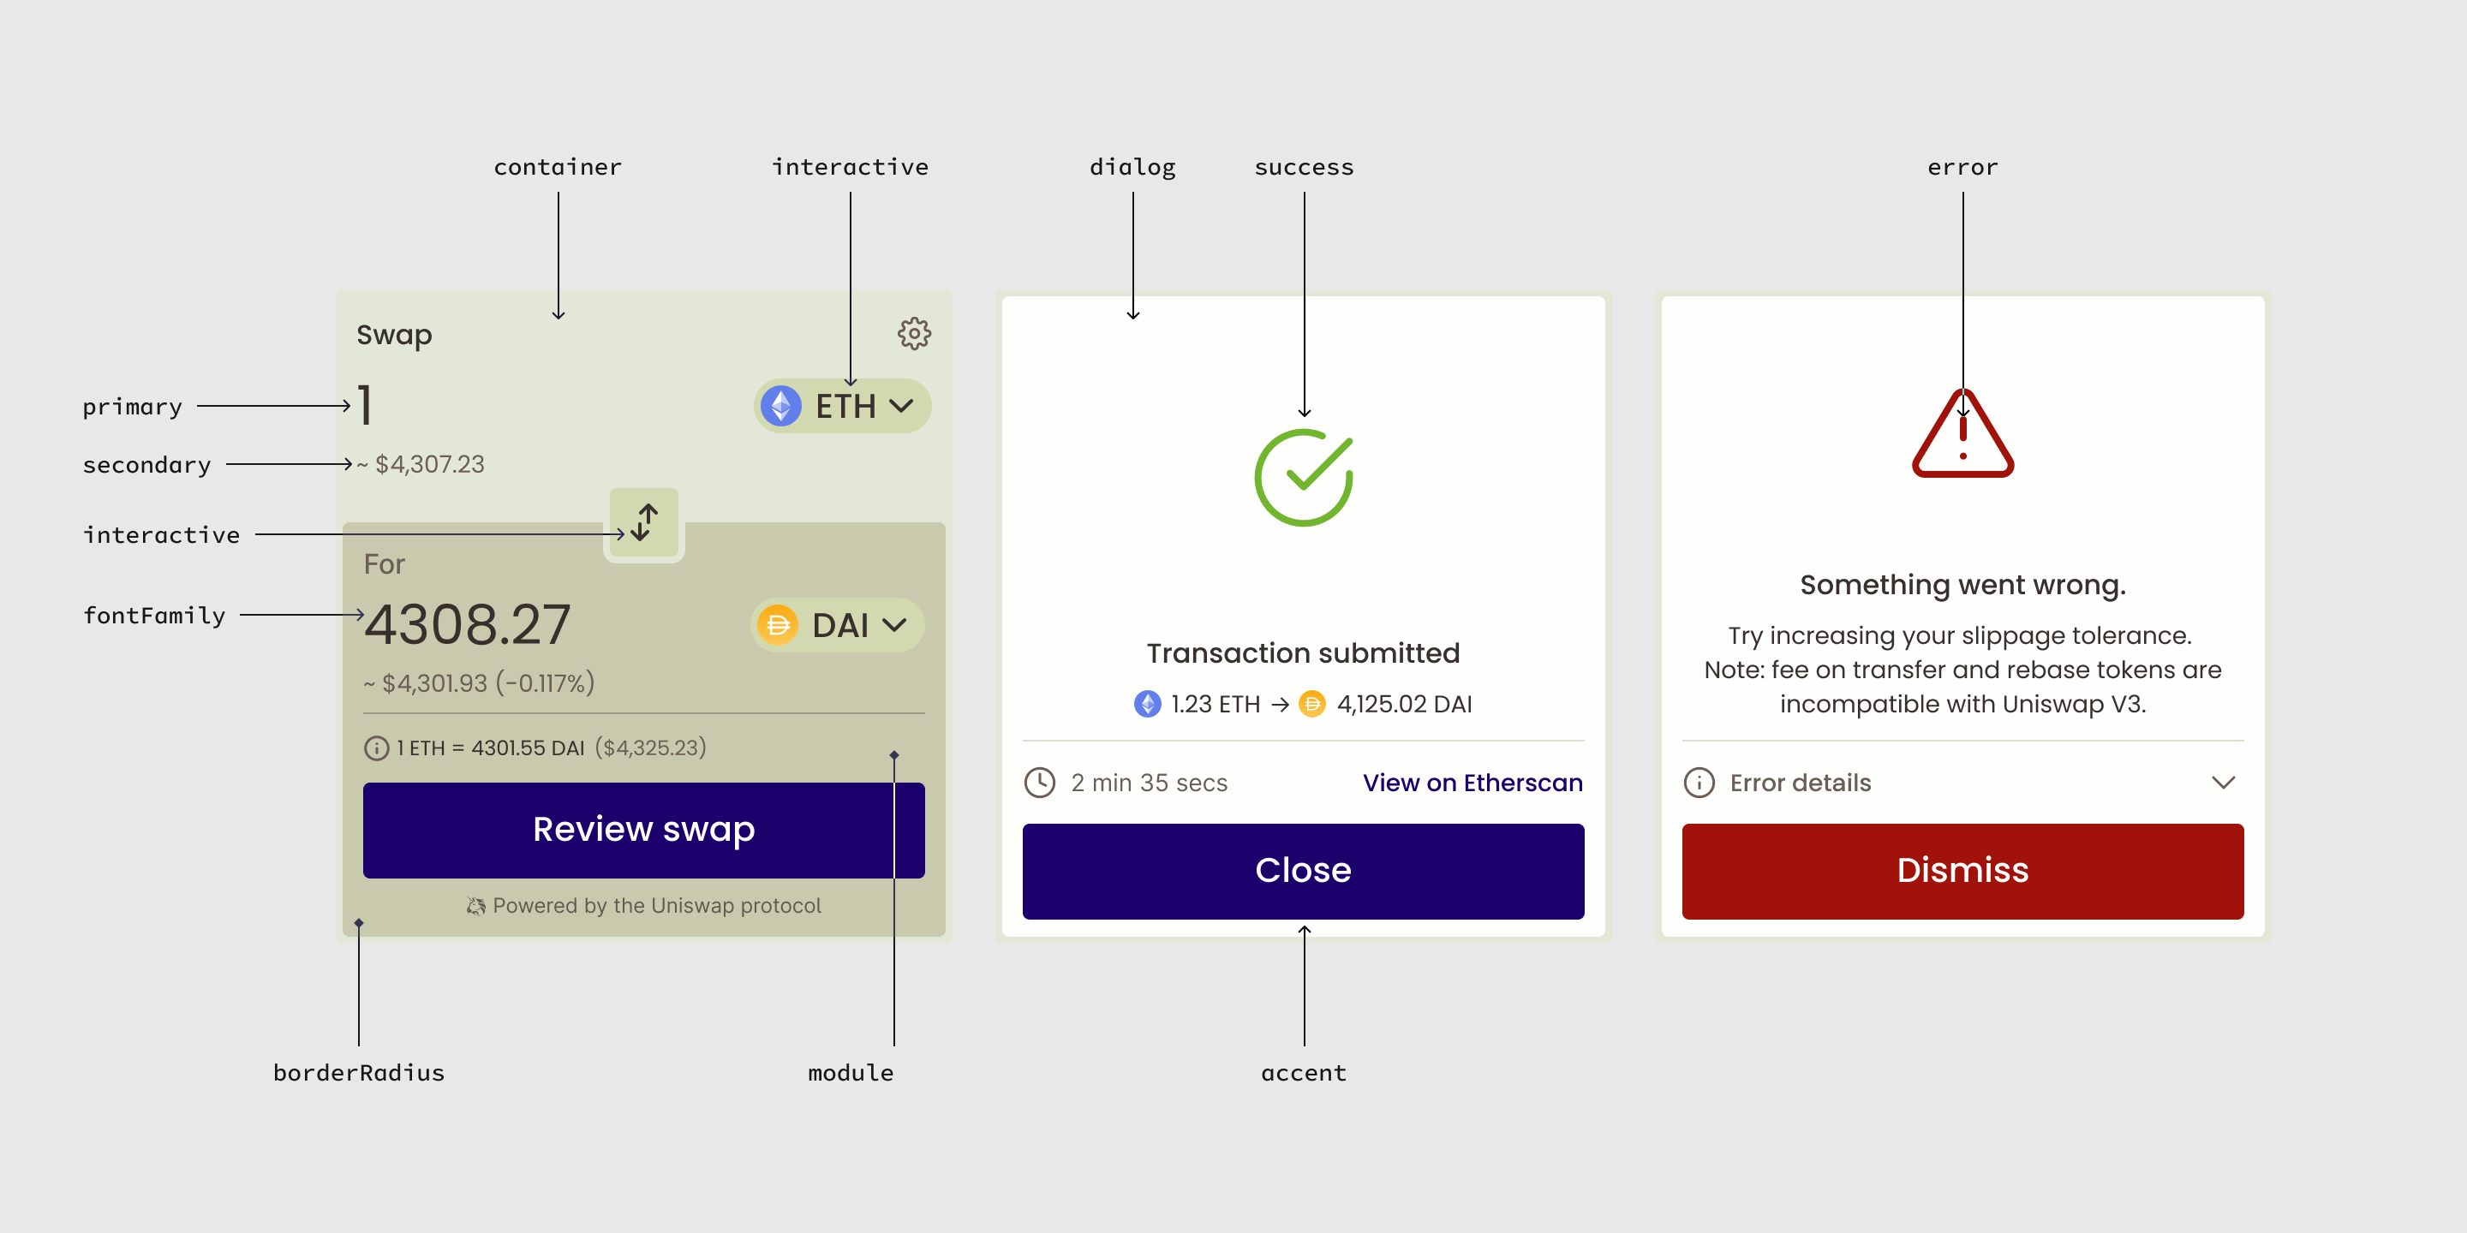Click the clock icon beside 2 min 35 secs
The image size is (2467, 1233).
pos(1040,782)
